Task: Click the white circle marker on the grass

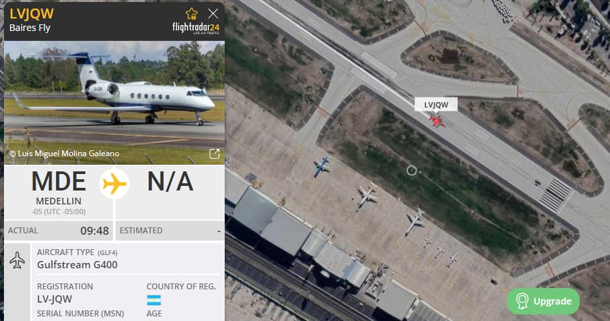Action: point(412,171)
